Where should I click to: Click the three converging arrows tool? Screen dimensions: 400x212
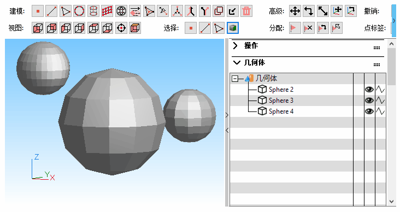click(177, 11)
